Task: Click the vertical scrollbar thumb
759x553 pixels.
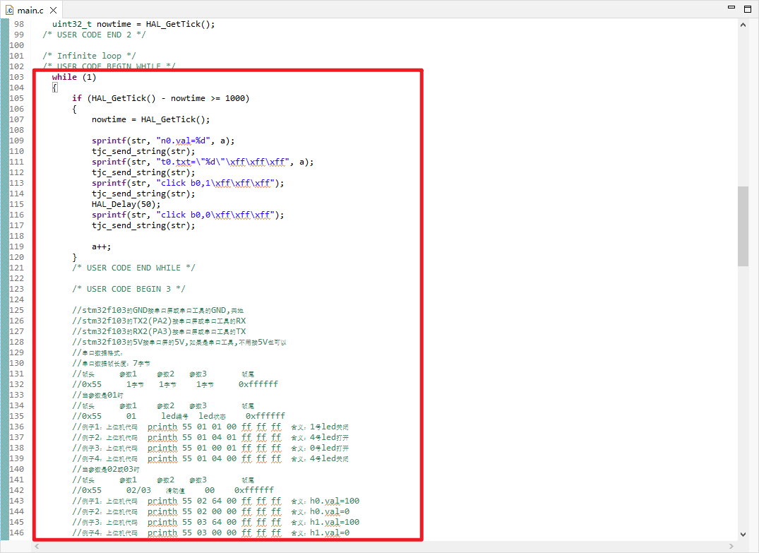Action: (743, 226)
